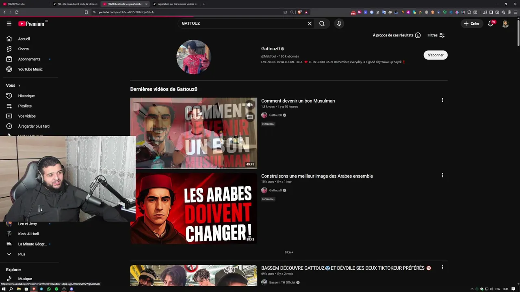
Task: Click the Créer button
Action: (472, 24)
